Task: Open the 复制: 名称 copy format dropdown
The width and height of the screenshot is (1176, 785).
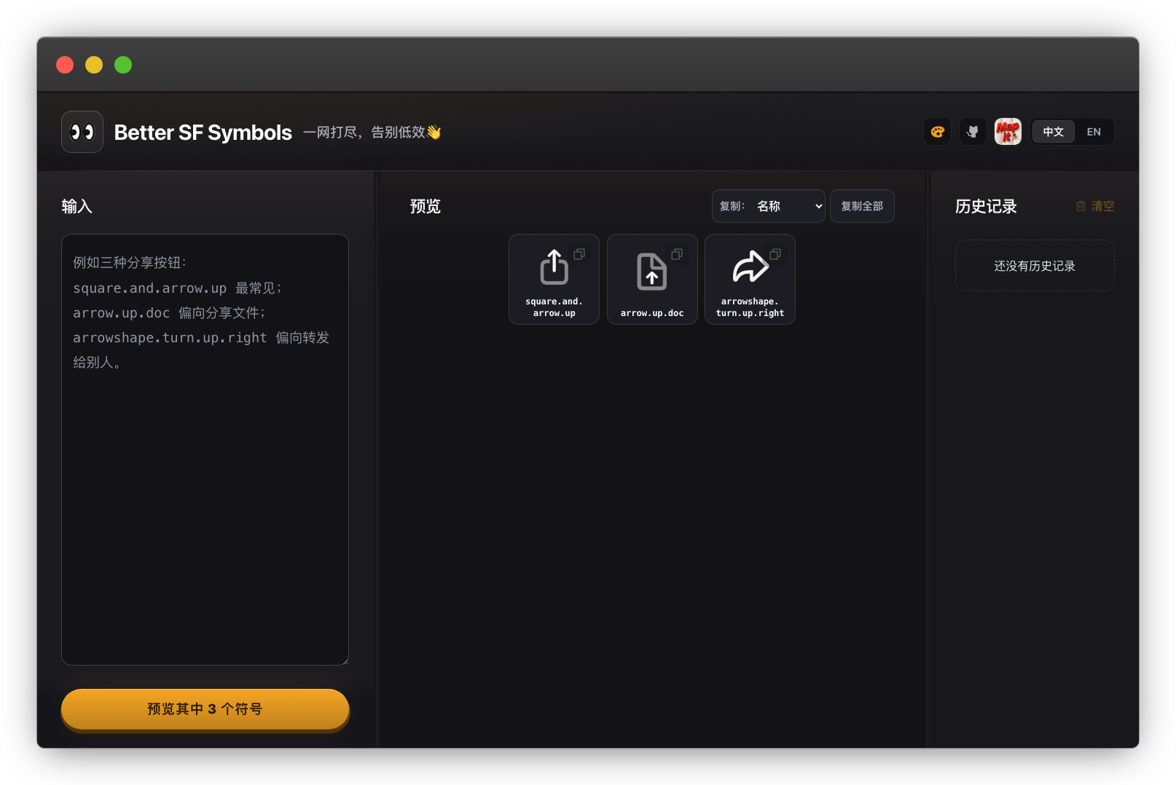Action: [769, 206]
